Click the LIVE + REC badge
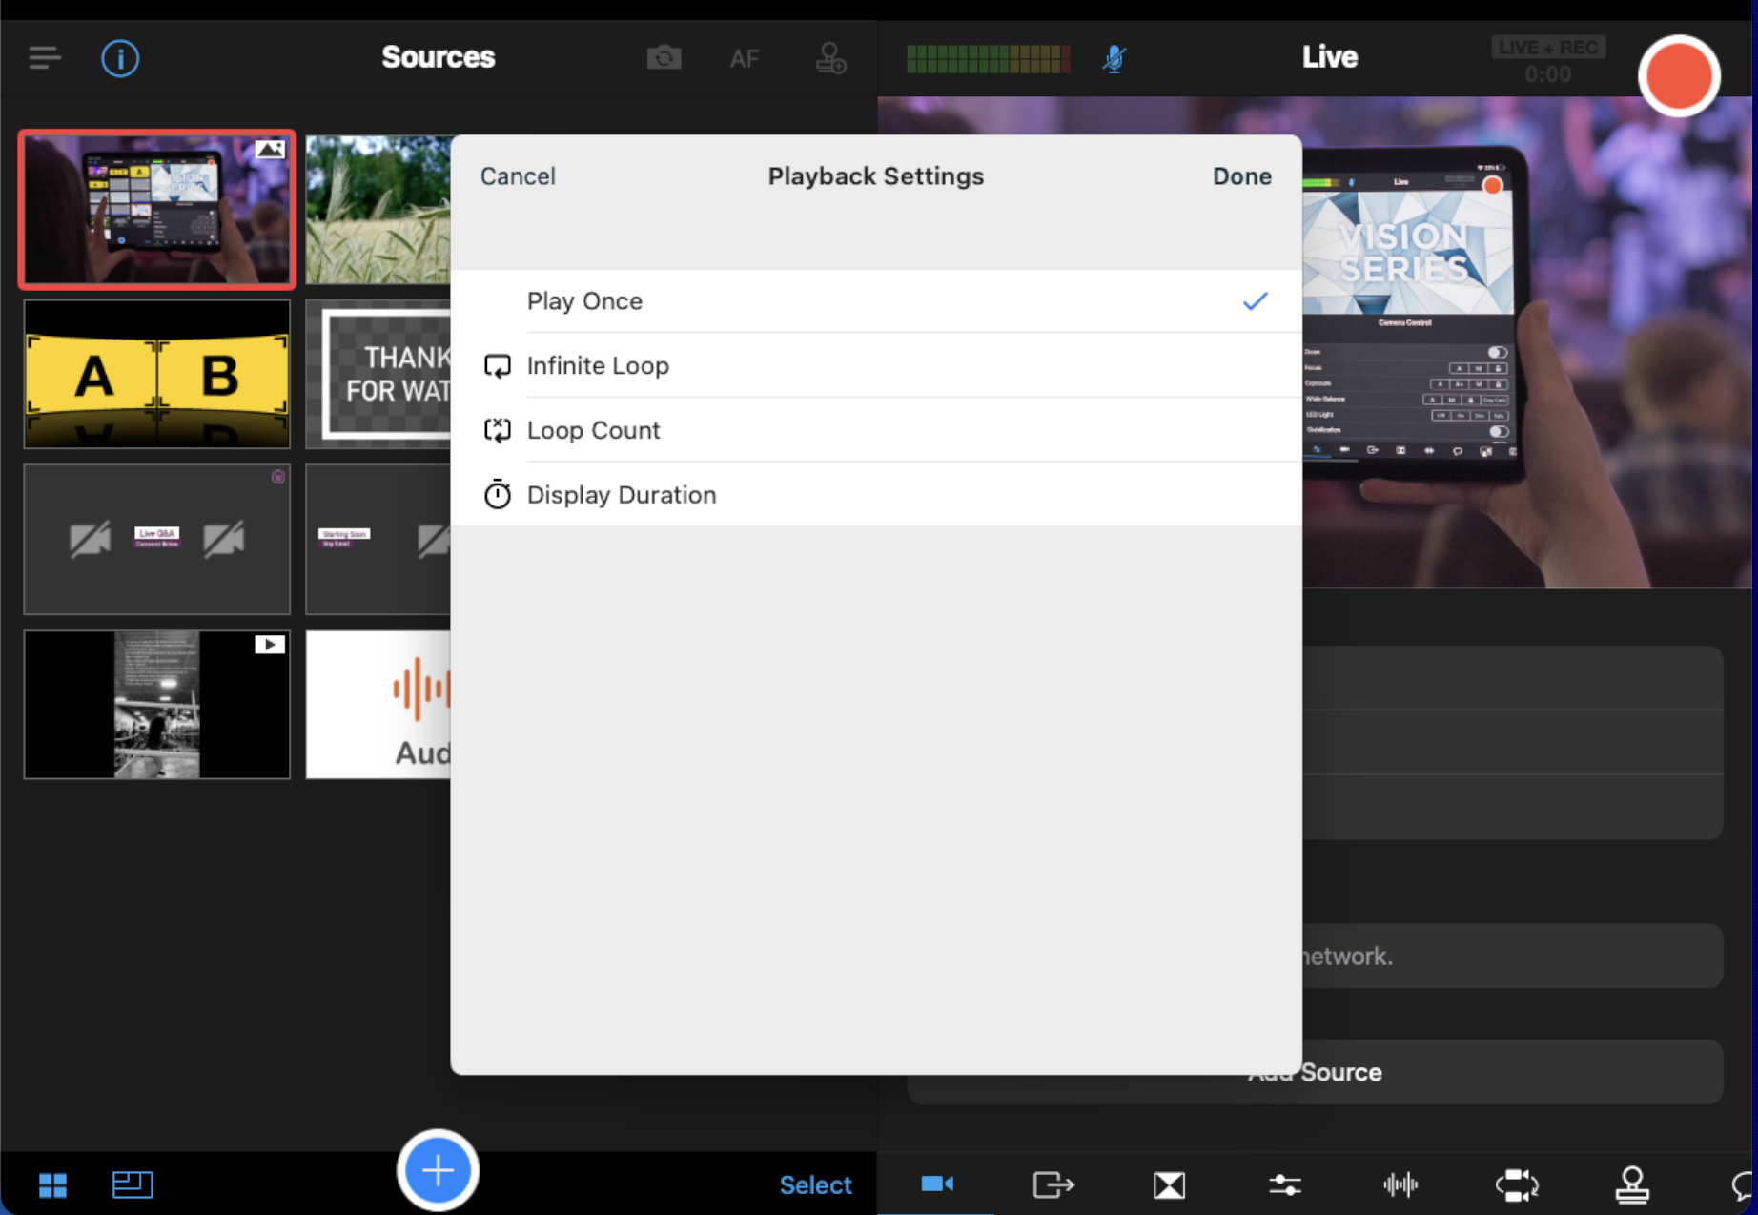The height and width of the screenshot is (1215, 1758). click(x=1548, y=48)
